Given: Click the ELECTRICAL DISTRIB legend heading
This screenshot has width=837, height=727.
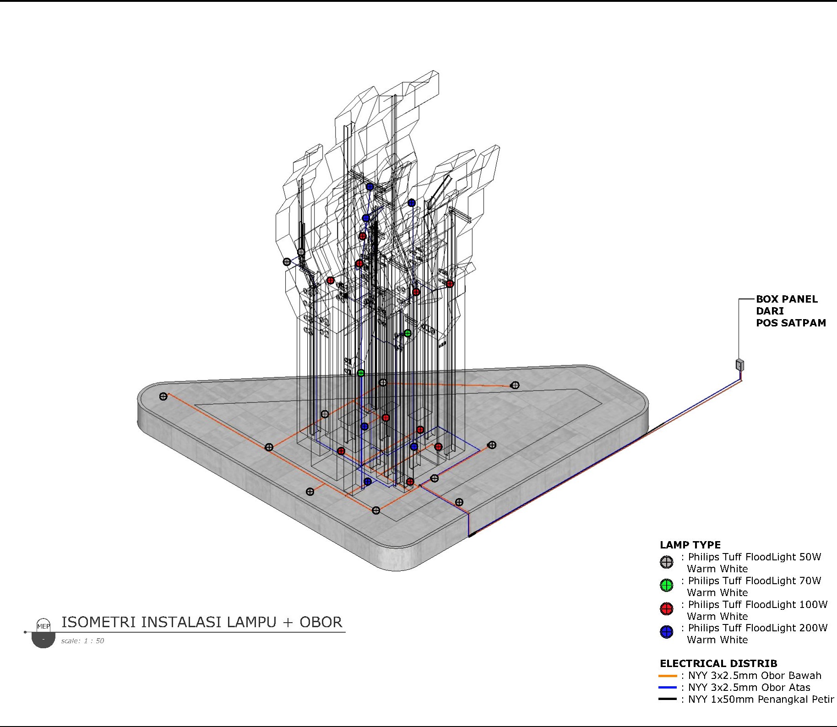Looking at the screenshot, I should pos(718,663).
